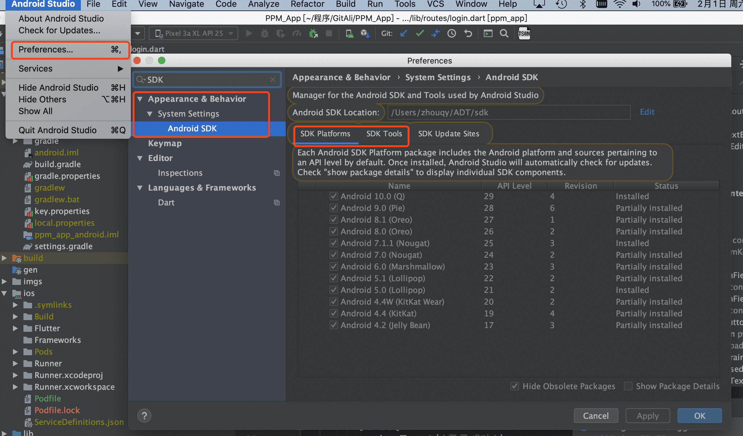Click the help question mark button
Viewport: 743px width, 436px height.
click(144, 416)
